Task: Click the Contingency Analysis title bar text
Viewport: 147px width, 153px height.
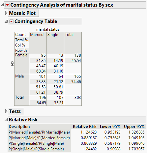Action: pyautogui.click(x=62, y=5)
